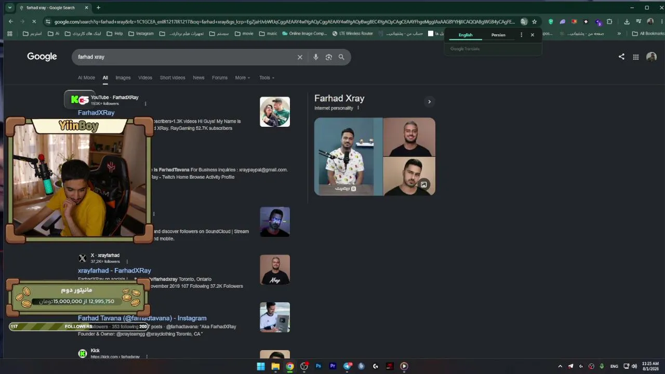
Task: Open the taskbar clock and date
Action: pyautogui.click(x=650, y=366)
